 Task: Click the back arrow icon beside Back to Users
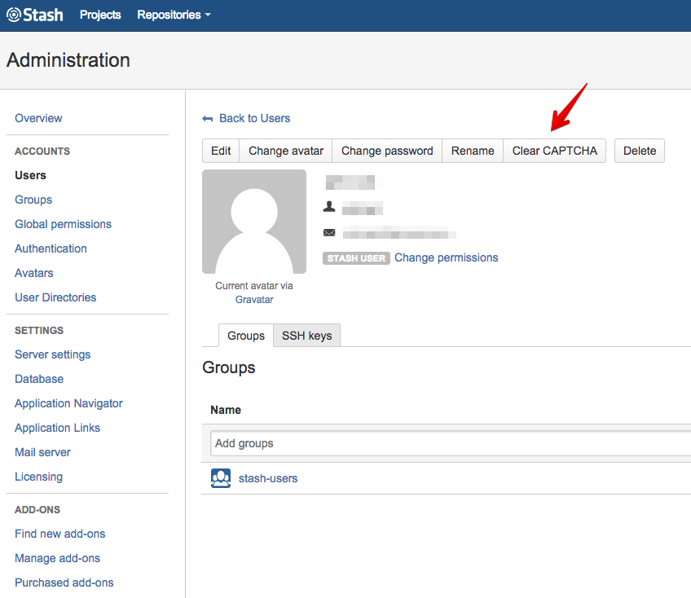[208, 119]
